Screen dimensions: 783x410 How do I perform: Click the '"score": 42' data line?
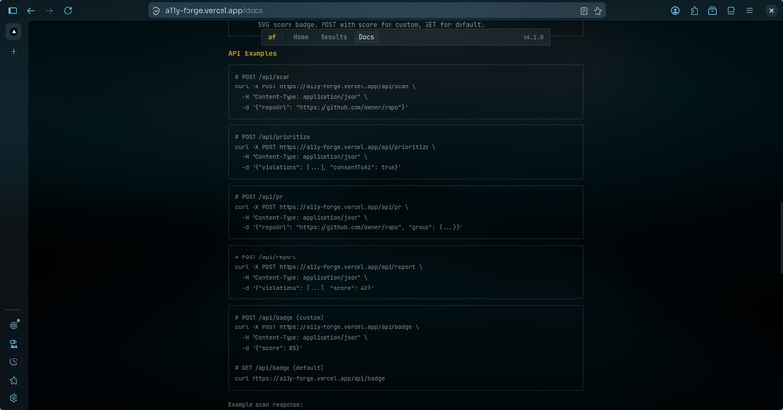(308, 288)
